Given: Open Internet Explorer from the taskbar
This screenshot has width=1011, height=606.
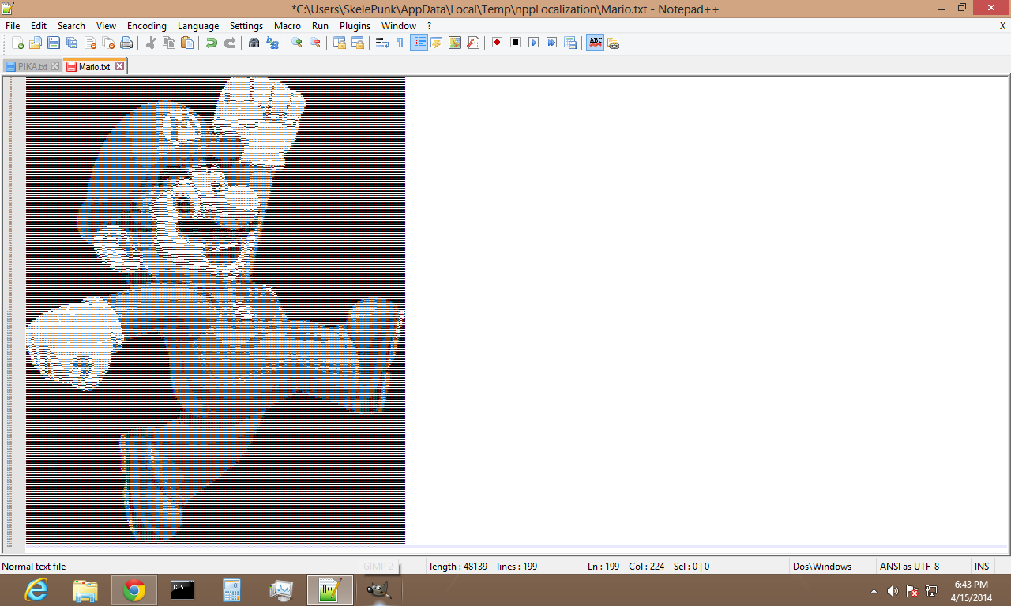Looking at the screenshot, I should coord(36,590).
